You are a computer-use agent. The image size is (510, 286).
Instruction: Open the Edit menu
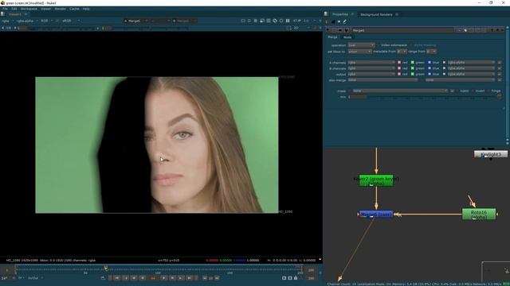14,9
